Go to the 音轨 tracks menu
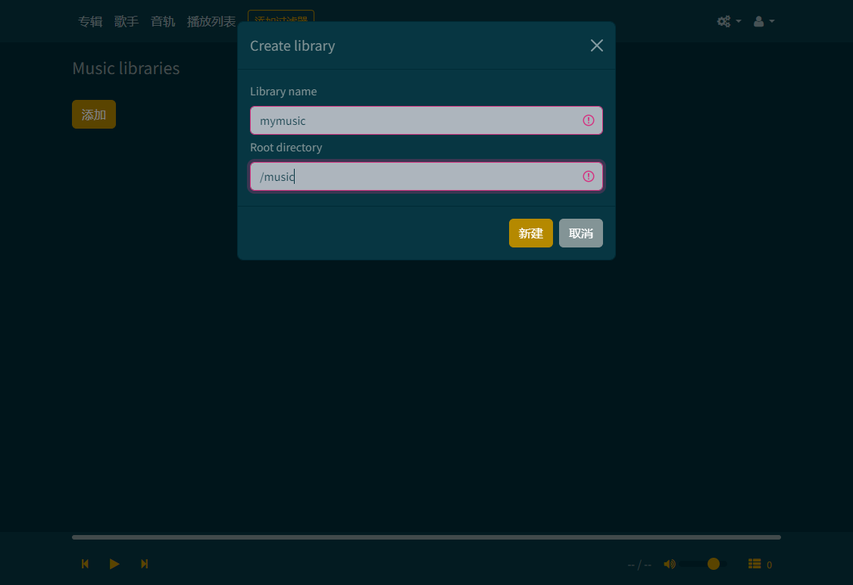Image resolution: width=853 pixels, height=585 pixels. [x=163, y=21]
